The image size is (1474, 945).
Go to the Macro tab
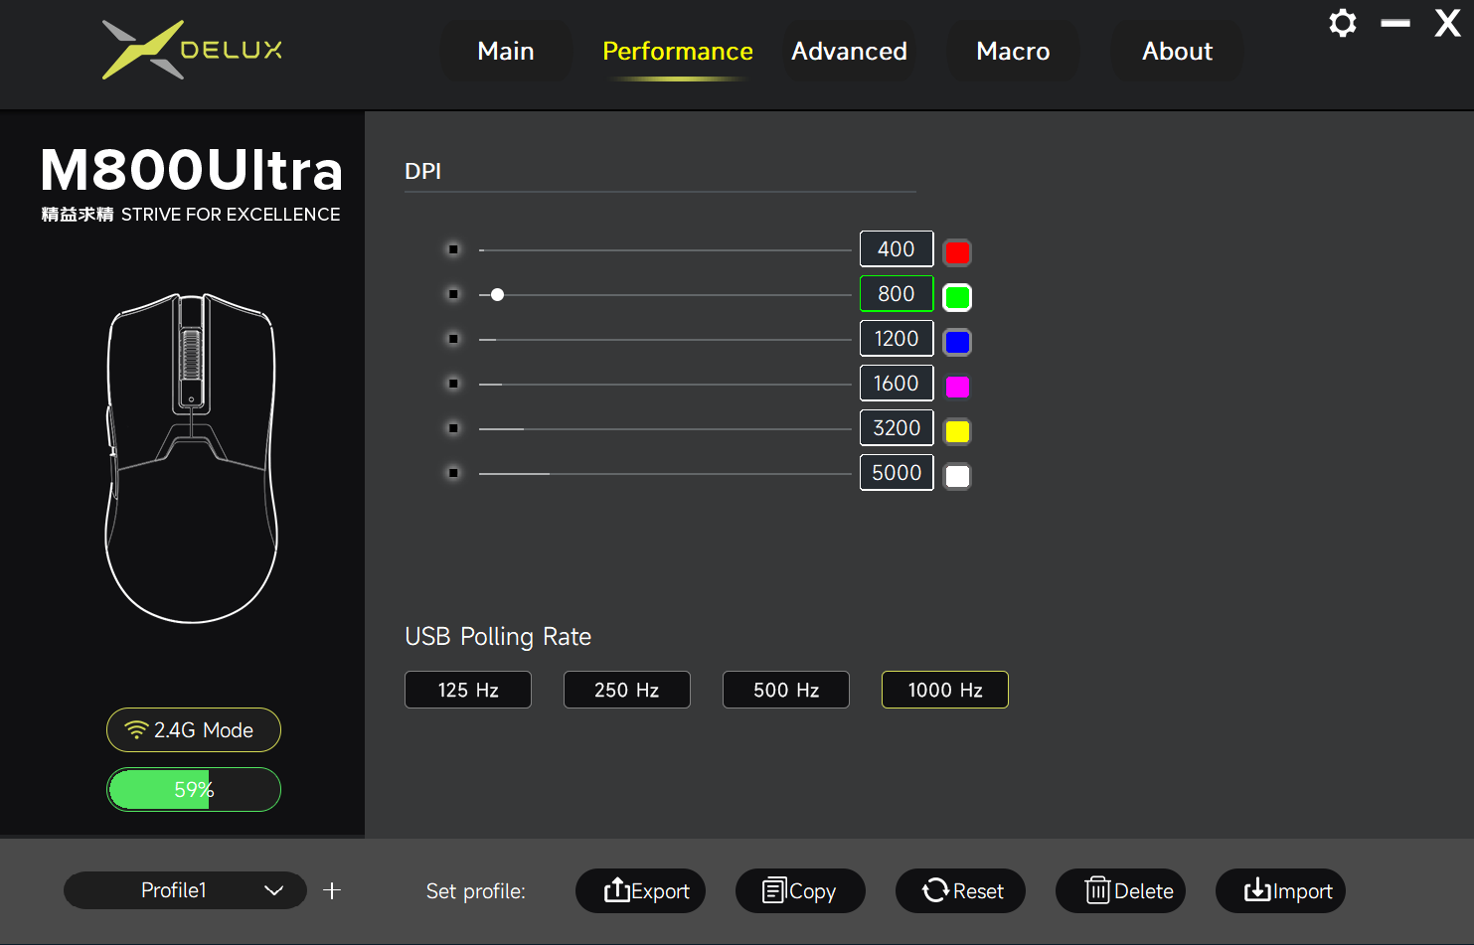(x=1013, y=51)
